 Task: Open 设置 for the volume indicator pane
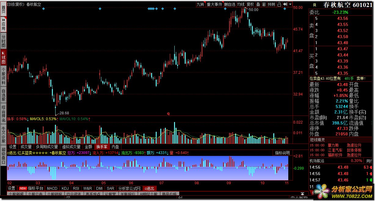(x=13, y=147)
